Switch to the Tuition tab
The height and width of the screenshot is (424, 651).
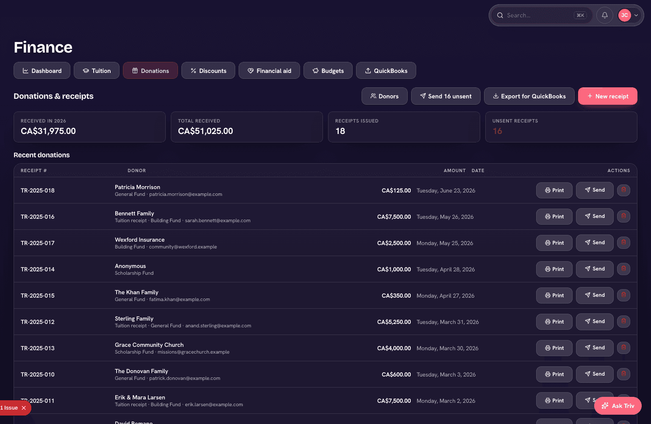[x=97, y=70]
